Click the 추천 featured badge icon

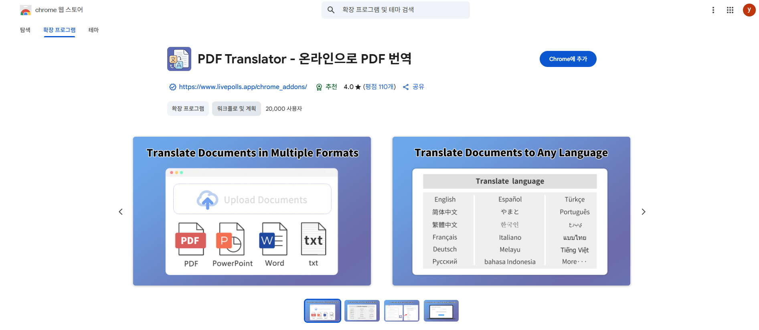(x=319, y=87)
